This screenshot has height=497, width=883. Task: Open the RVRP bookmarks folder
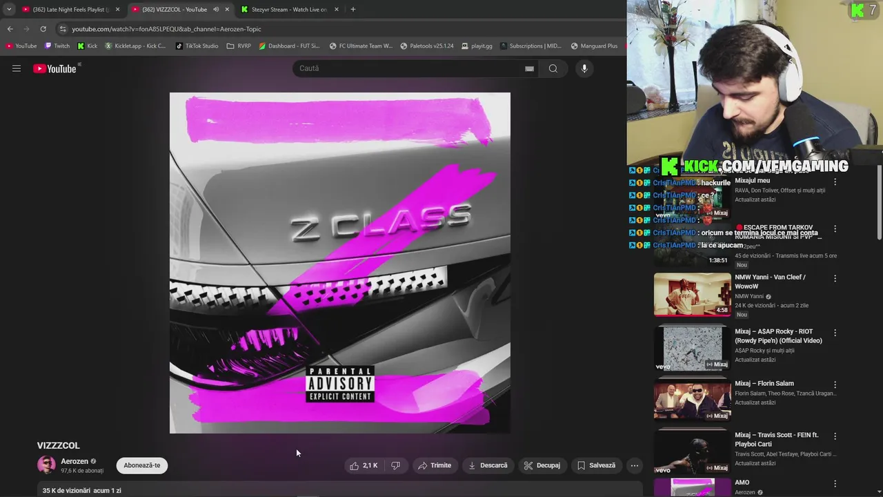pyautogui.click(x=239, y=46)
